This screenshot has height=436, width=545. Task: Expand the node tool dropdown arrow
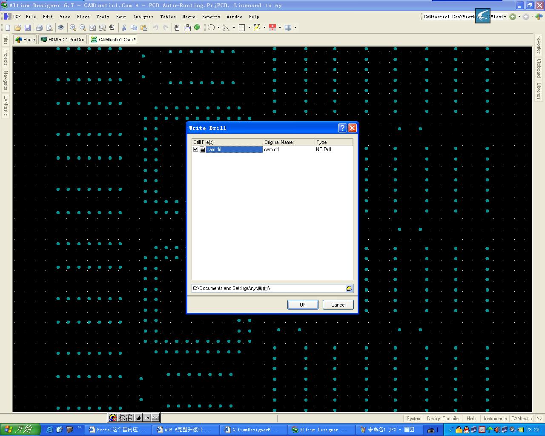234,28
